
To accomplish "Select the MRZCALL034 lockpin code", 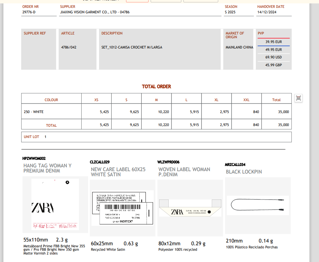I will point(235,165).
